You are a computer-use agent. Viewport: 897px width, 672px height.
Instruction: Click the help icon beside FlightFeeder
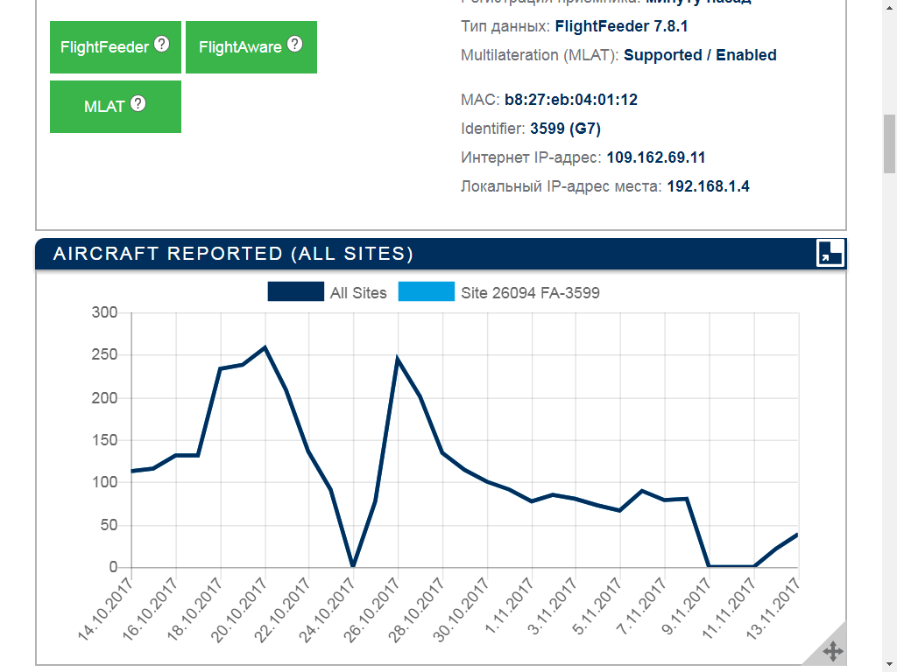click(x=161, y=45)
